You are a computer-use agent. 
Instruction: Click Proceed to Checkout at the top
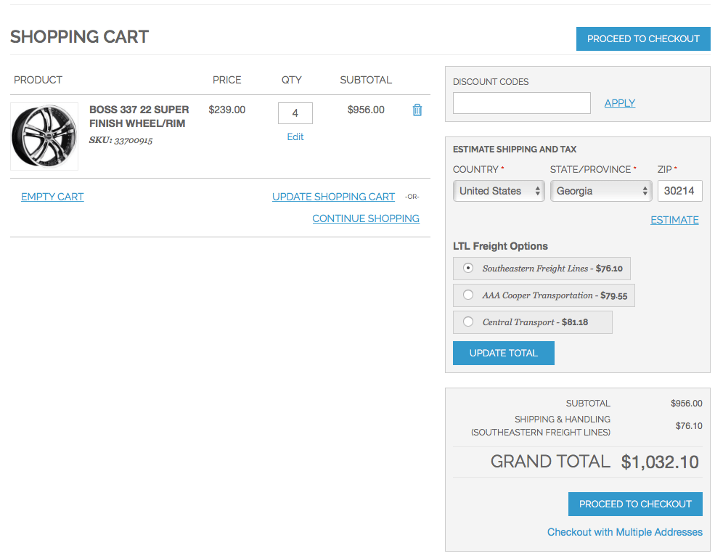[642, 38]
